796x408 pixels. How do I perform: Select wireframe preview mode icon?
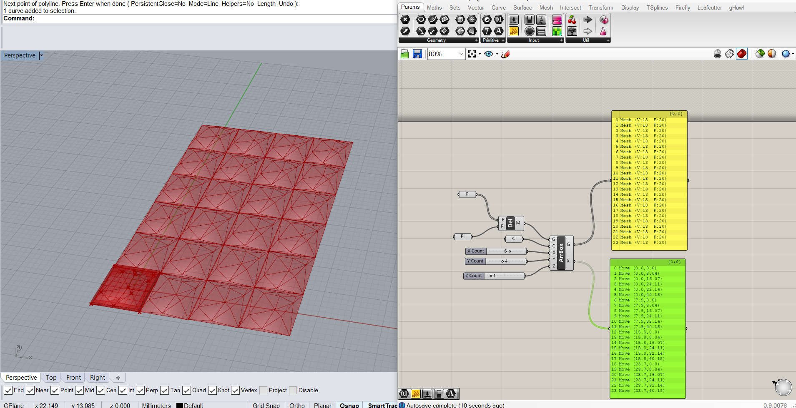tap(730, 54)
